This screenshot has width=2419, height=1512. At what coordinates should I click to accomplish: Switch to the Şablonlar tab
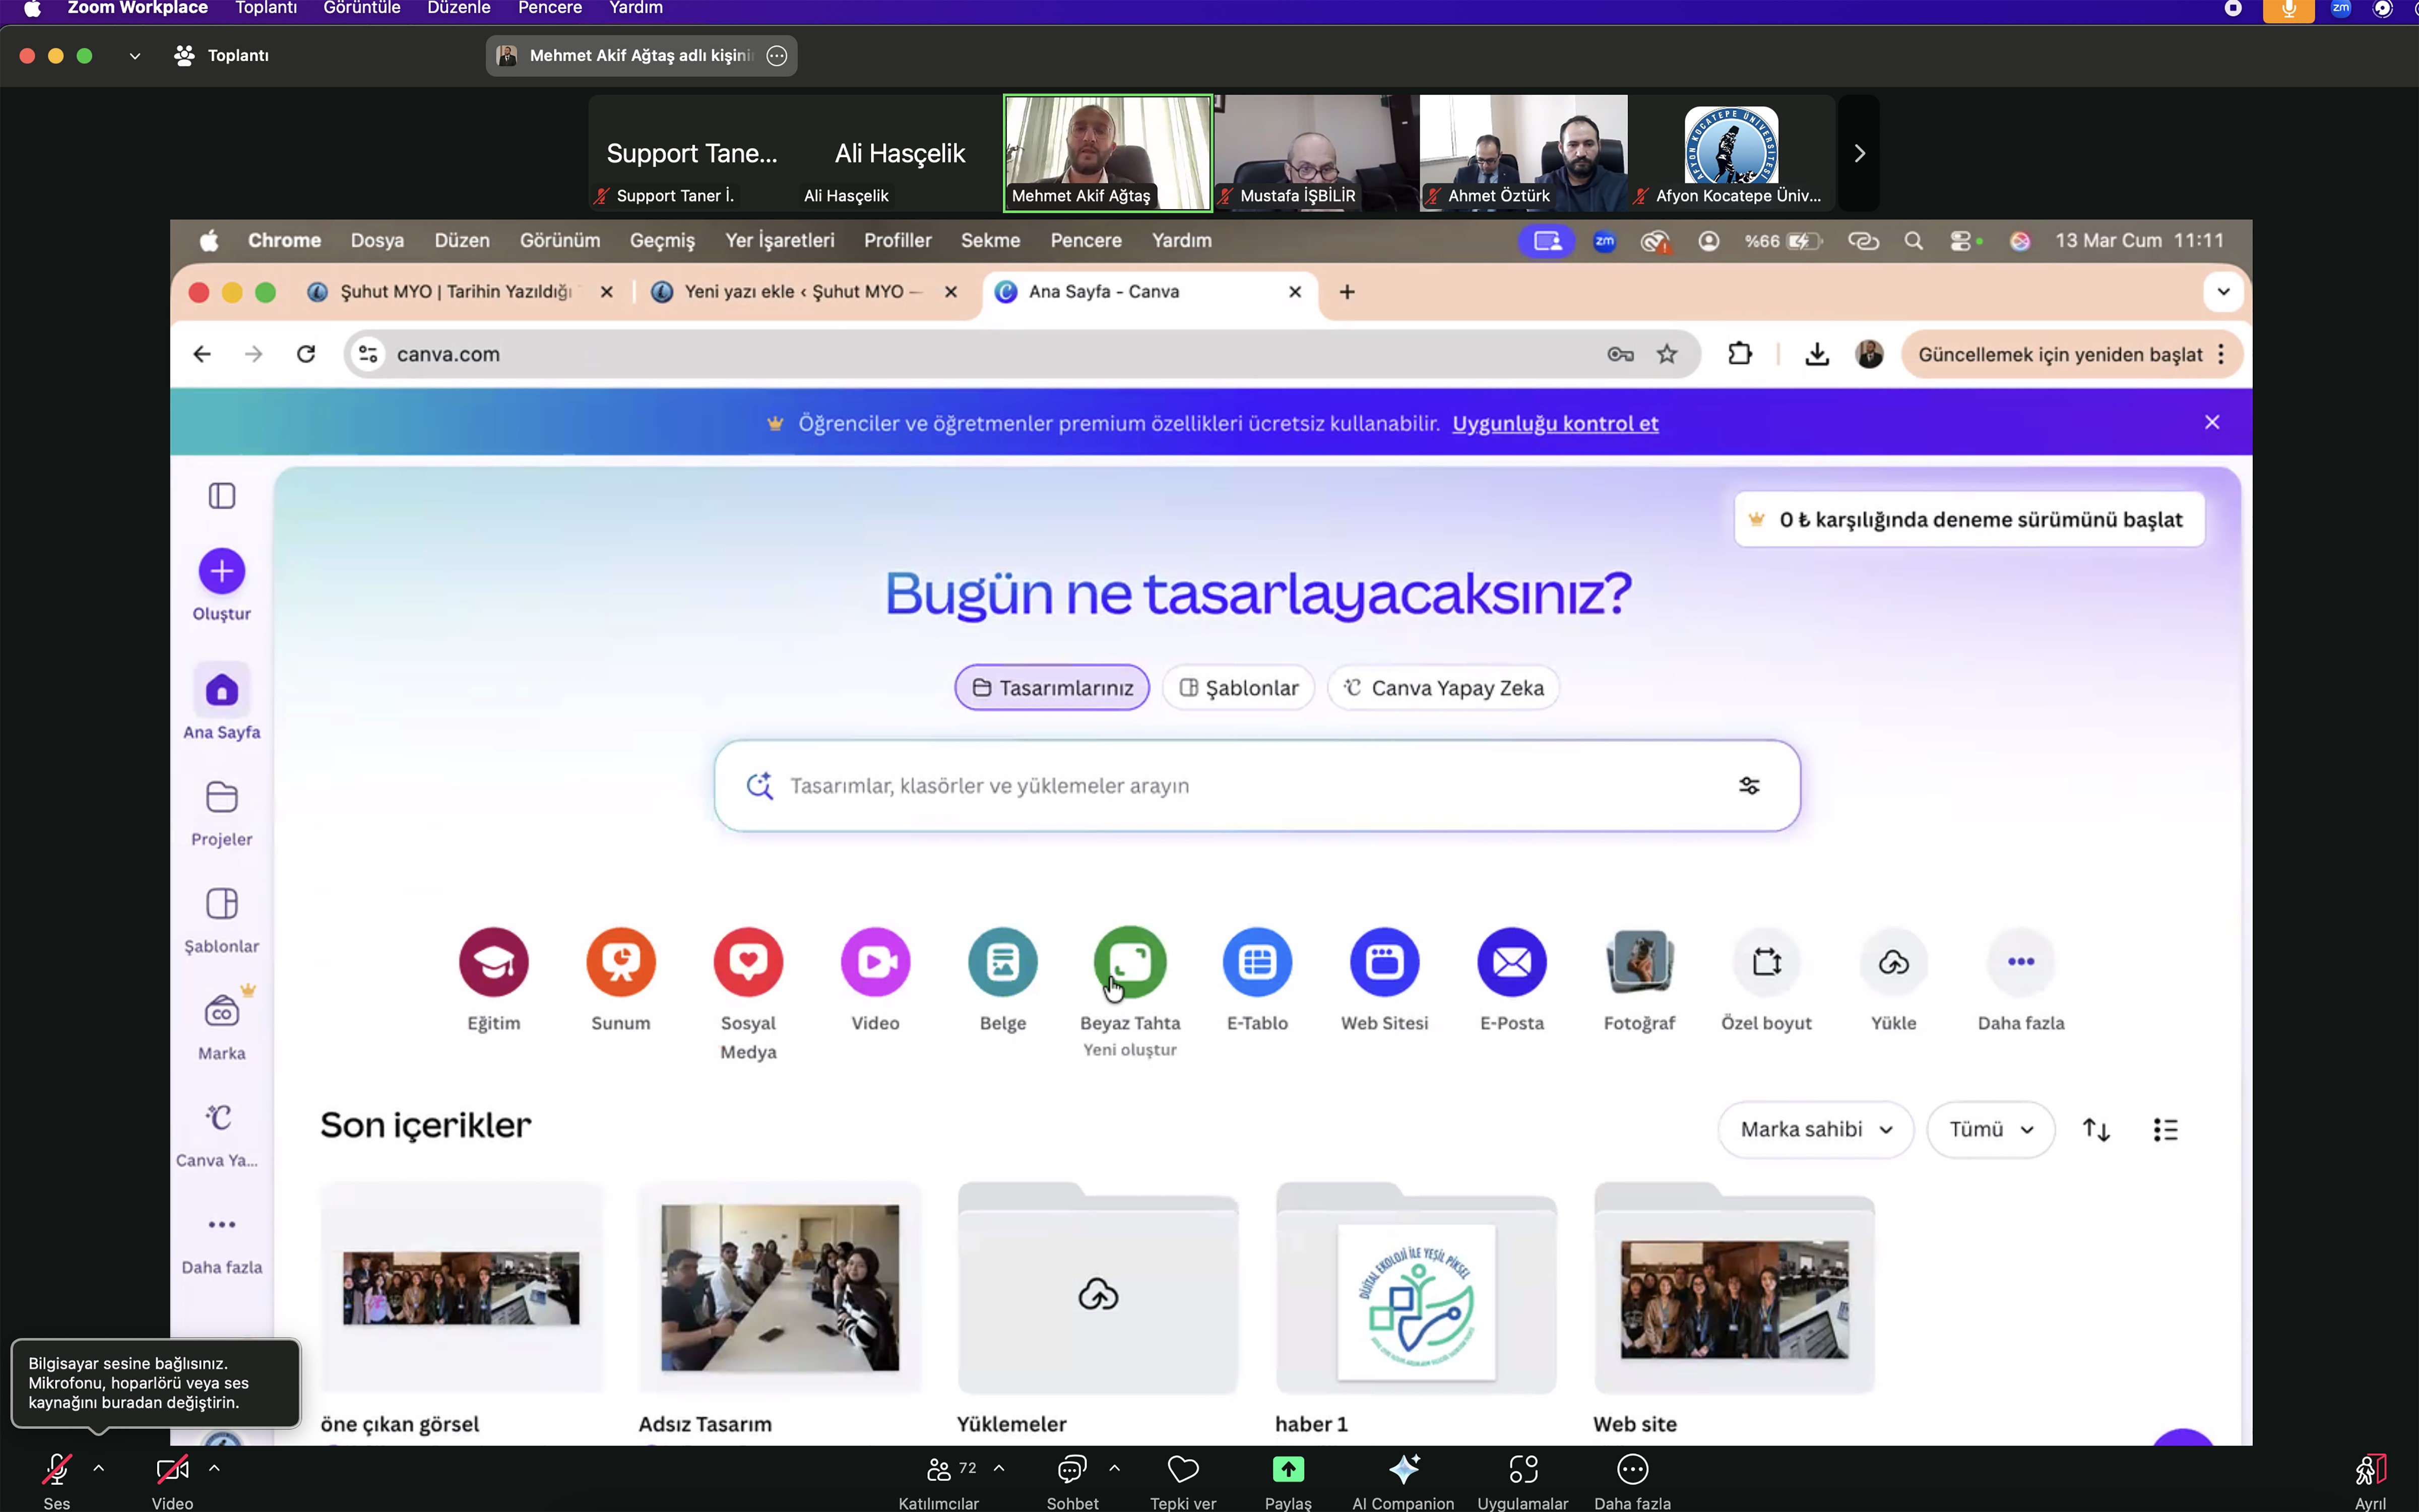click(1238, 688)
